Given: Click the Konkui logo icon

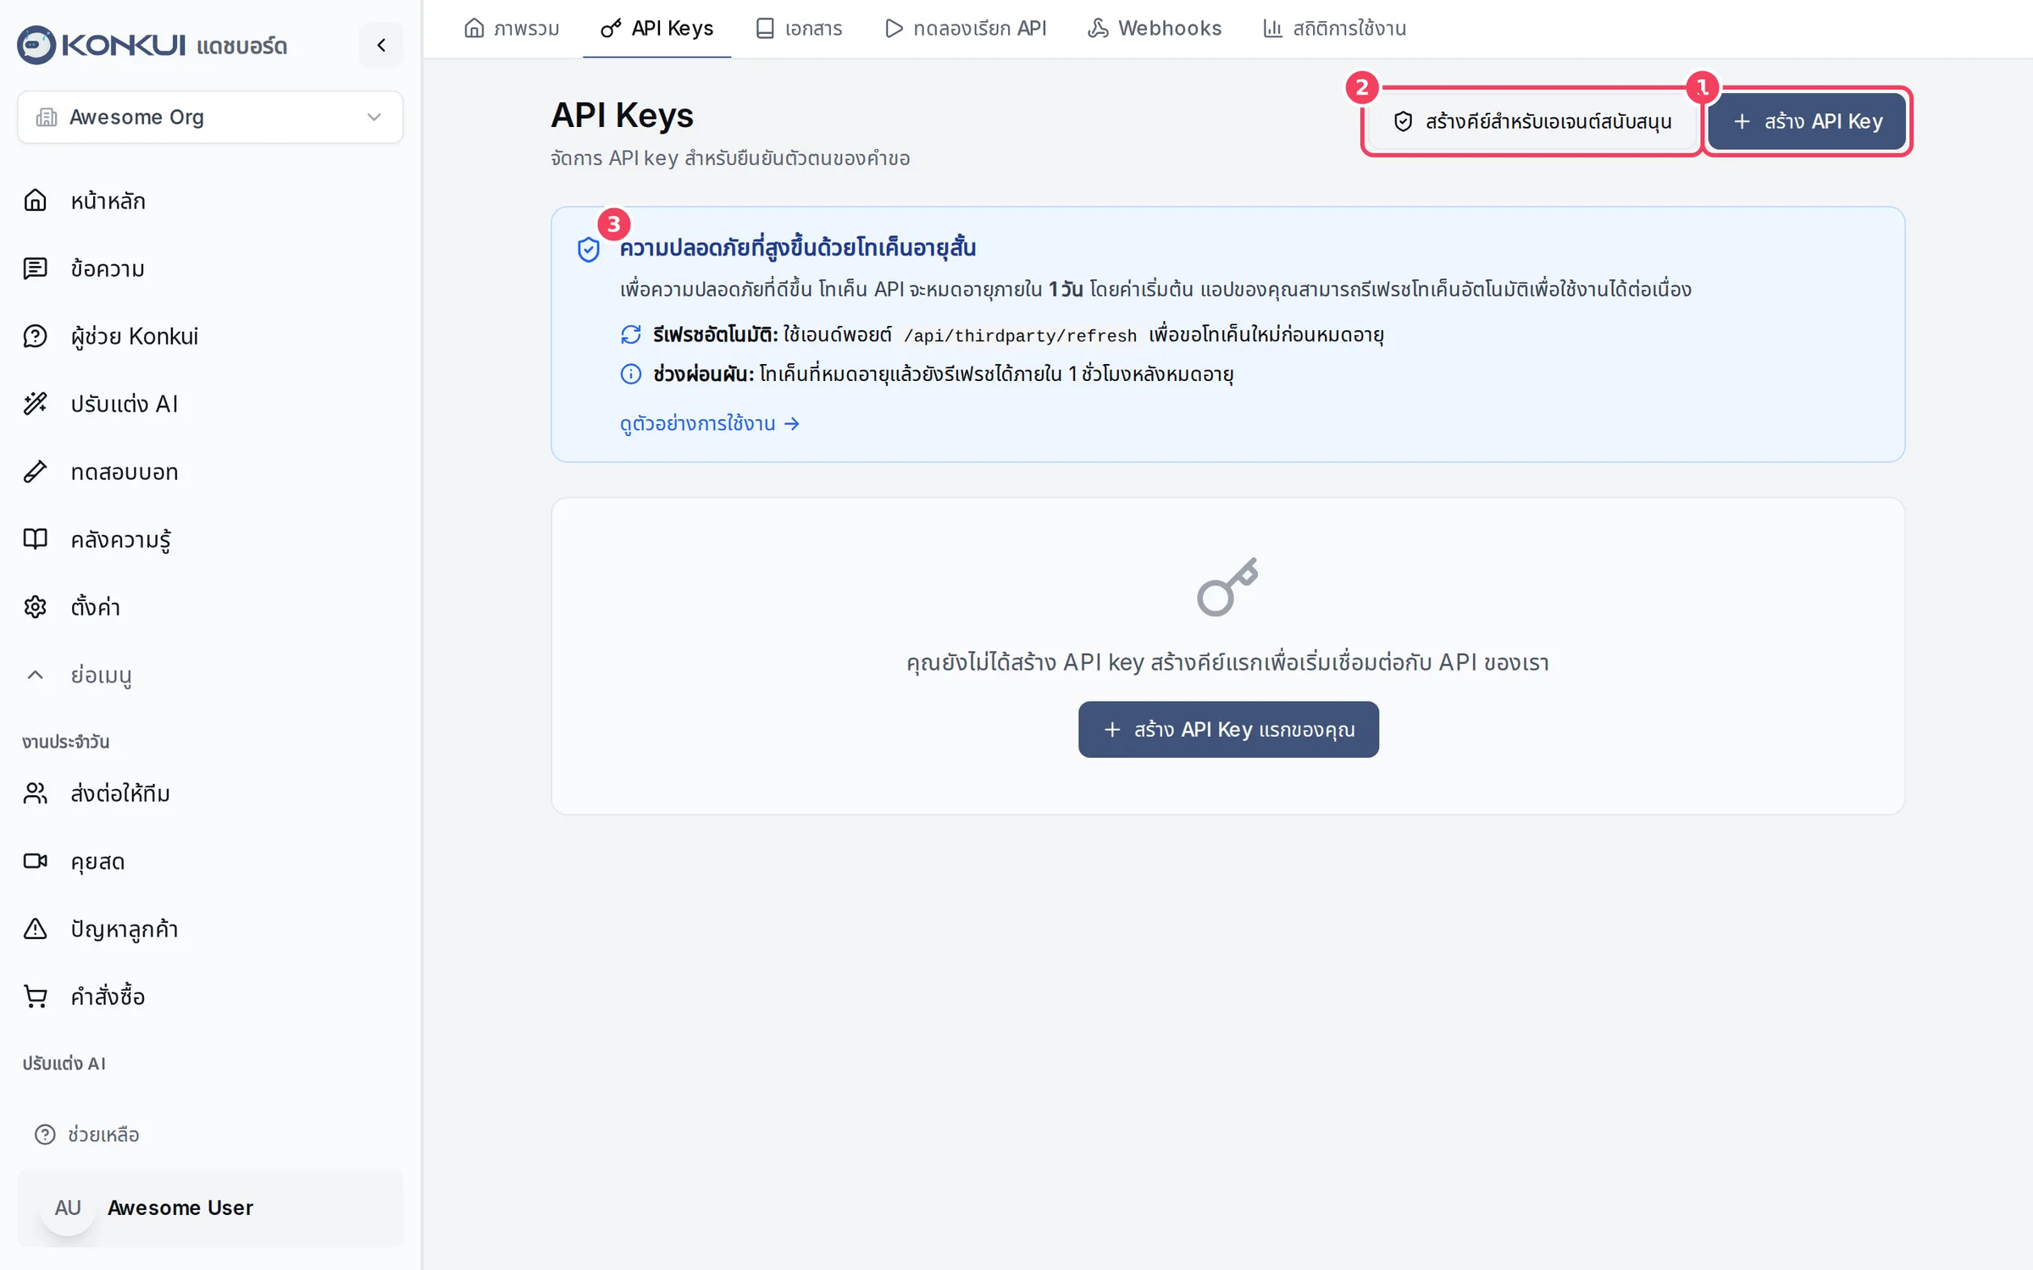Looking at the screenshot, I should (36, 45).
